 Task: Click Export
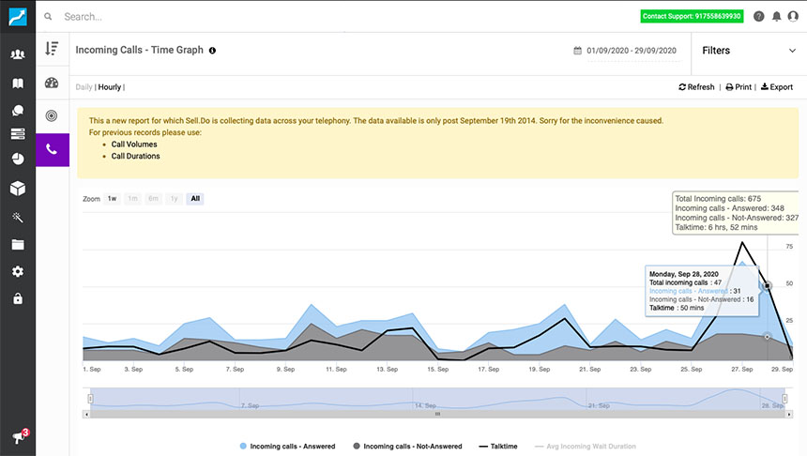[777, 87]
